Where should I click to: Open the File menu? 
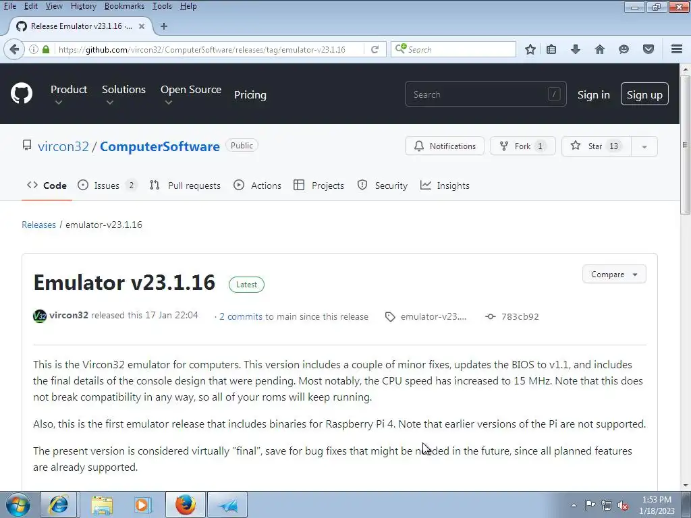pyautogui.click(x=9, y=6)
